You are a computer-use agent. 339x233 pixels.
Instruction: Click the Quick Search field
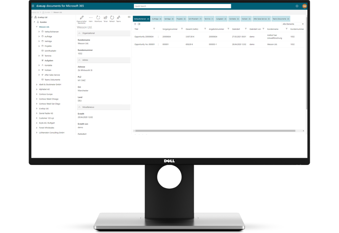click(182, 6)
